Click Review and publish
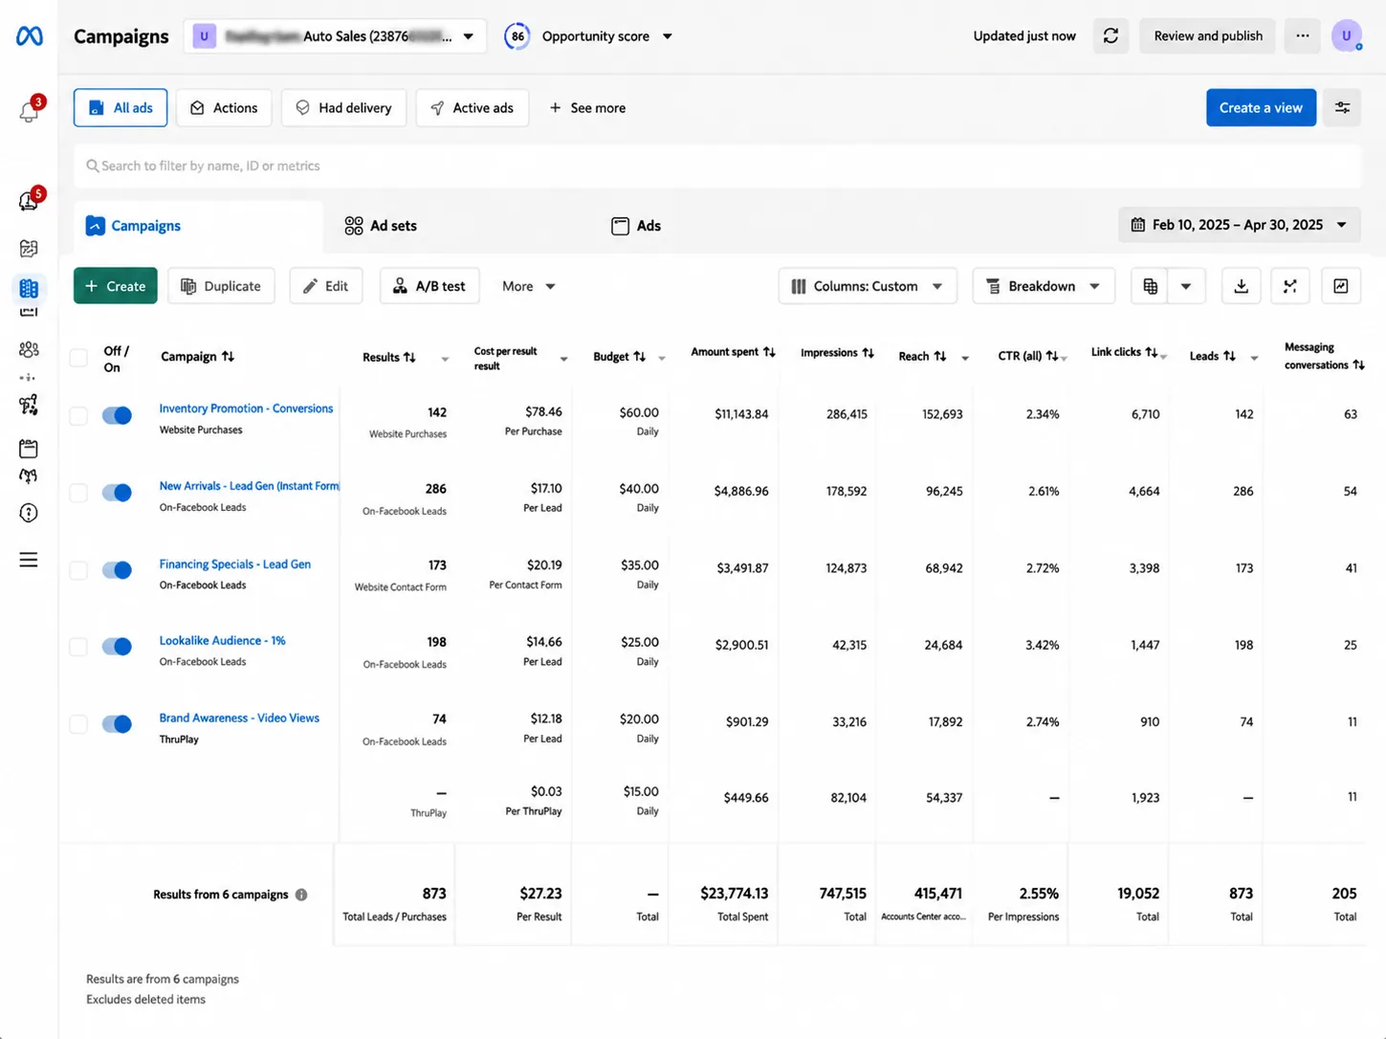Viewport: 1386px width, 1039px height. click(1208, 36)
